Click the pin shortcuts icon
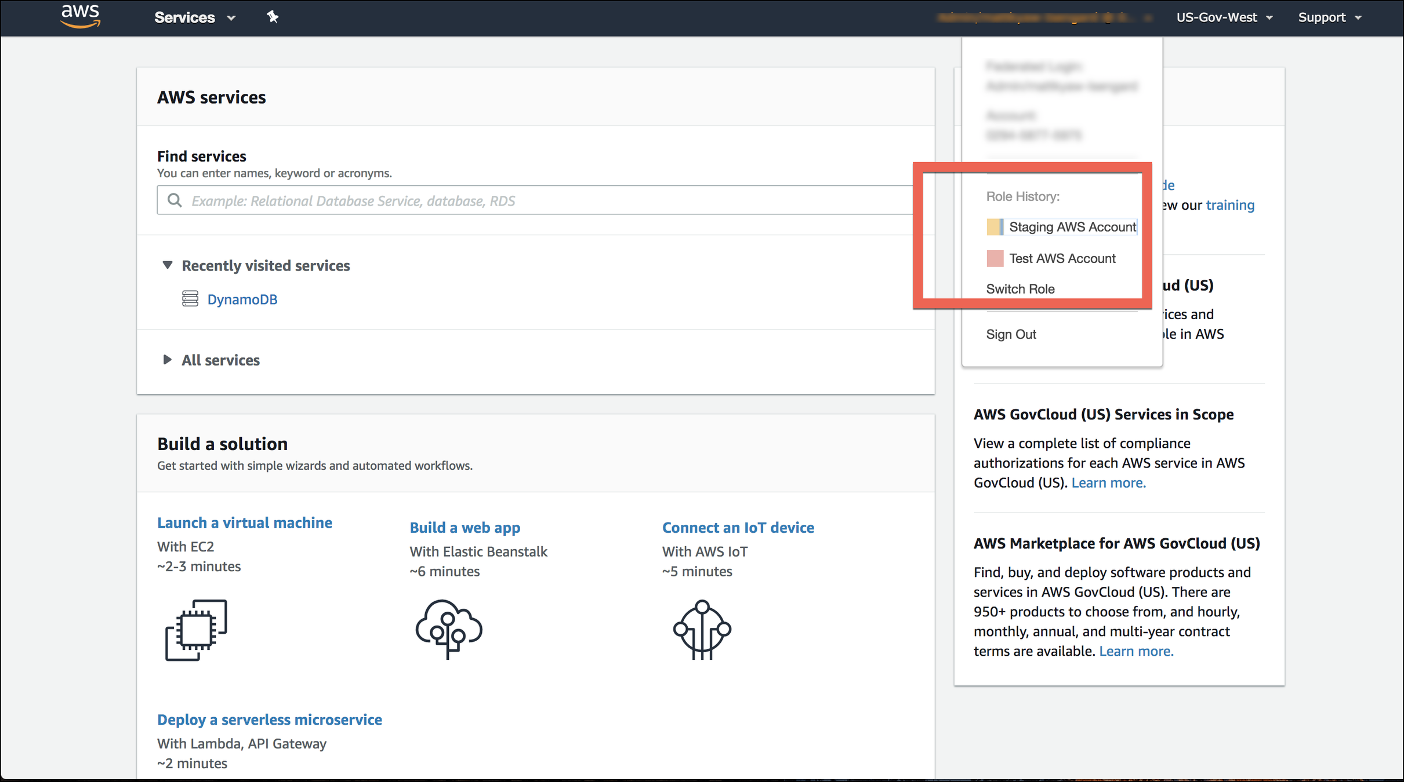 [273, 17]
